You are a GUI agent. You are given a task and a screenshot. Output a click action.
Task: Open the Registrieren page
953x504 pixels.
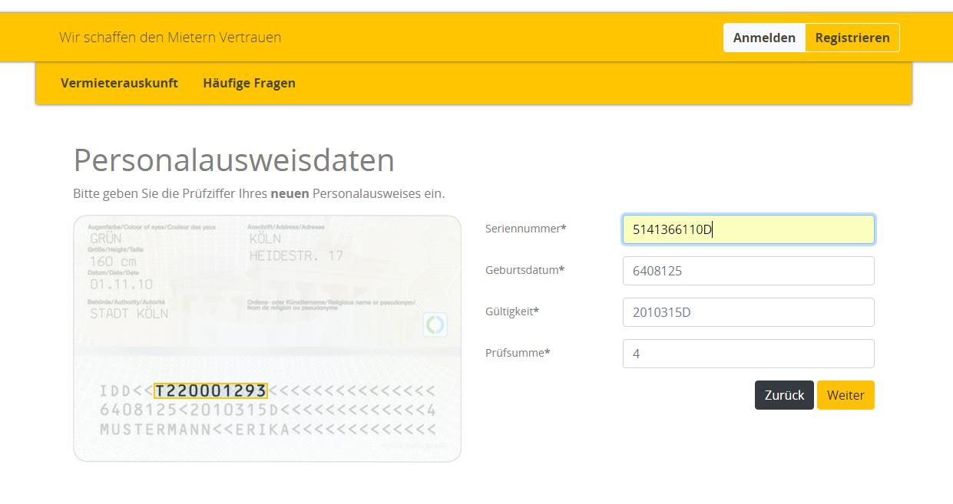[852, 38]
